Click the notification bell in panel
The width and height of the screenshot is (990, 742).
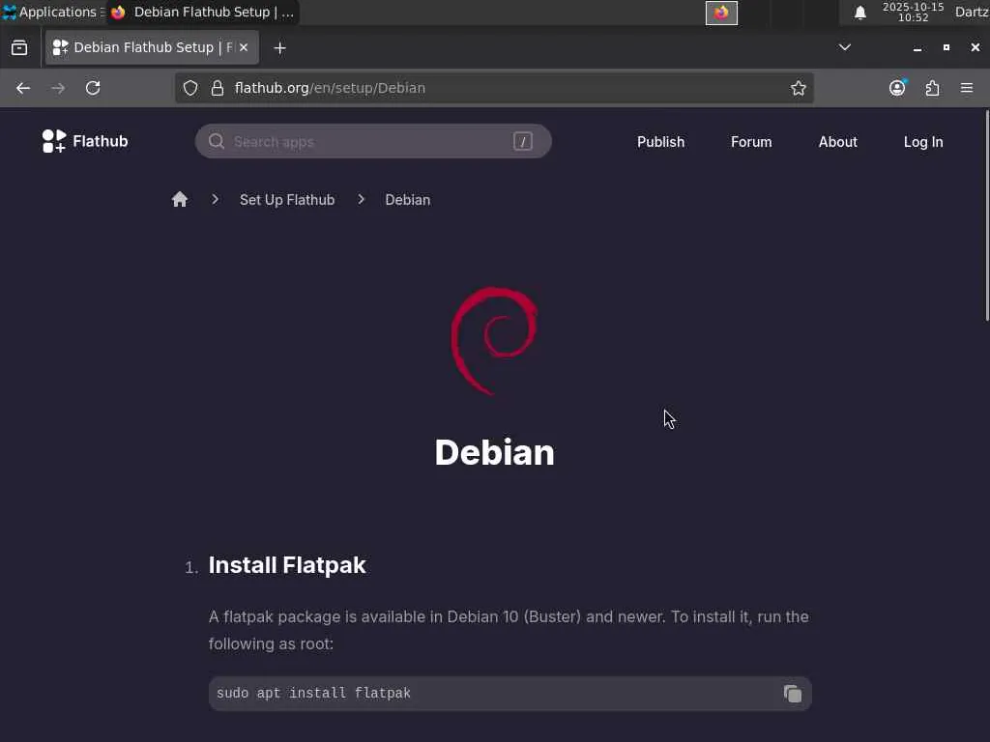859,13
